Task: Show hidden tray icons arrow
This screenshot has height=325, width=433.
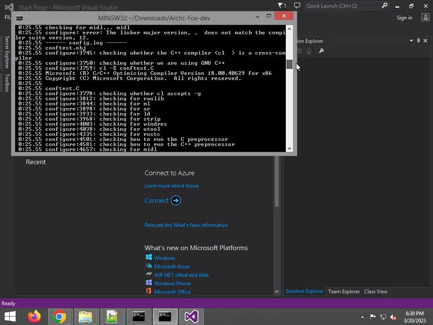Action: (362, 317)
